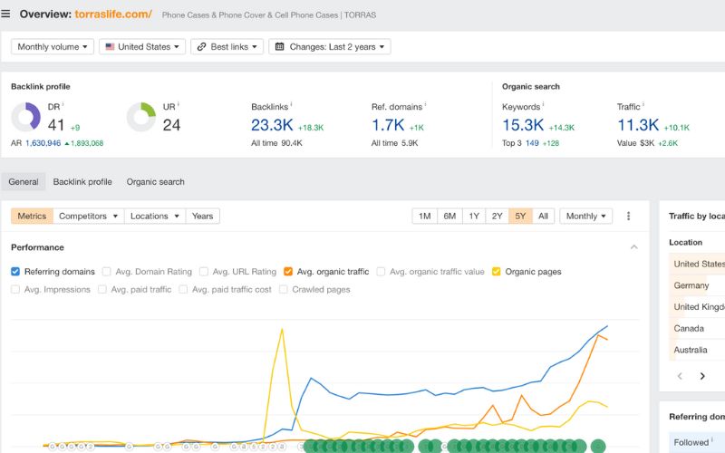Click the Backlinks info icon
The height and width of the screenshot is (453, 725).
(x=291, y=104)
